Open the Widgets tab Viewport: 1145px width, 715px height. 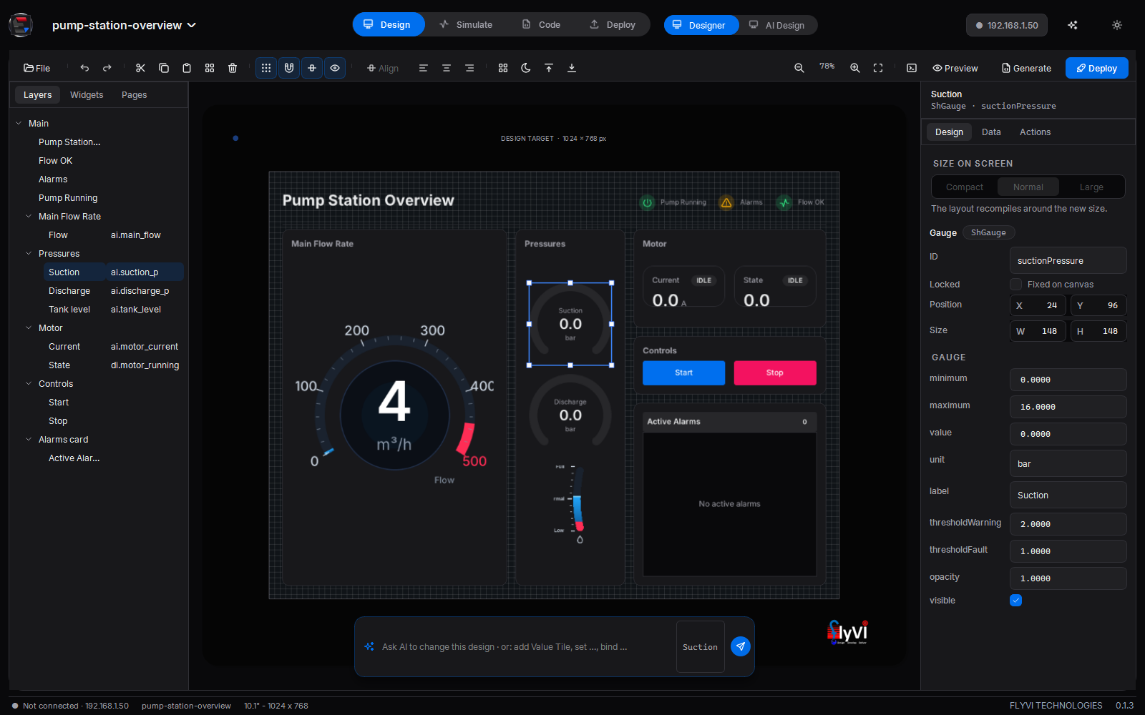pyautogui.click(x=87, y=95)
